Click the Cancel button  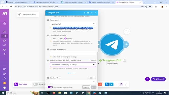tap(86, 87)
